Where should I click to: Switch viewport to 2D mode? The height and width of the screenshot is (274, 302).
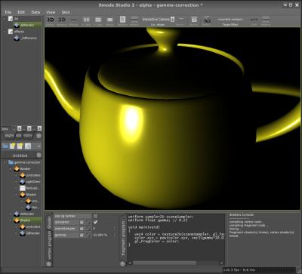click(x=62, y=20)
